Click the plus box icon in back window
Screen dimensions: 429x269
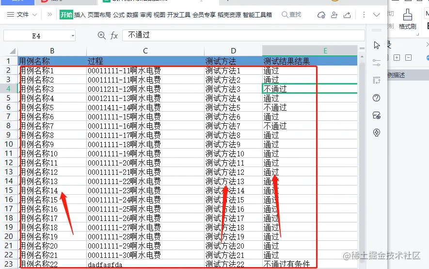point(397,57)
